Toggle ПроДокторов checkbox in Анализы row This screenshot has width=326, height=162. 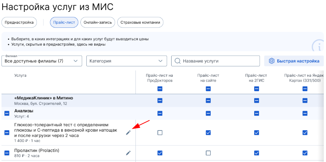pos(160,113)
